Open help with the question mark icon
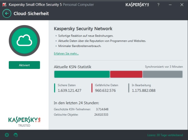This screenshot has width=188, height=140. [158, 5]
